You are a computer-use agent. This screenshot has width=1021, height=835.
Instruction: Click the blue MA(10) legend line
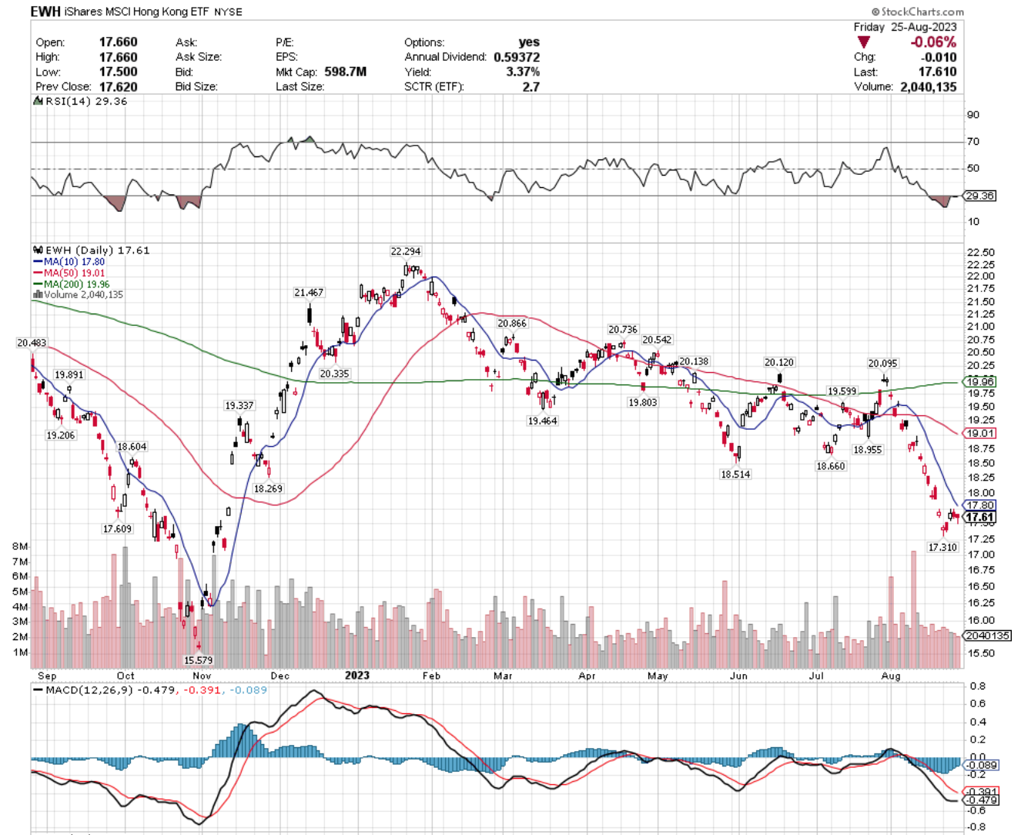pos(38,262)
